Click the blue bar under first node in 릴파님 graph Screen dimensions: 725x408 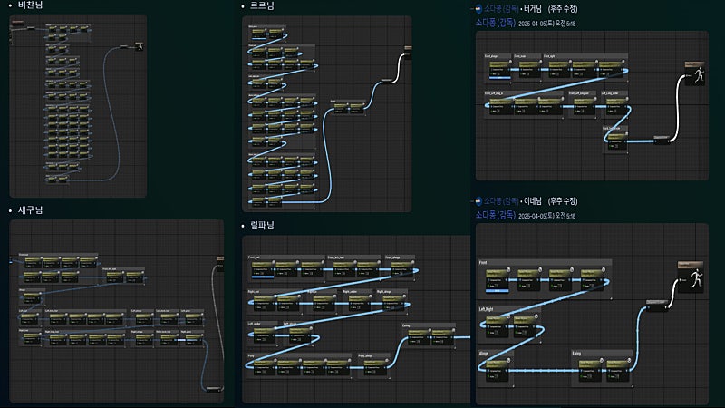(x=263, y=277)
